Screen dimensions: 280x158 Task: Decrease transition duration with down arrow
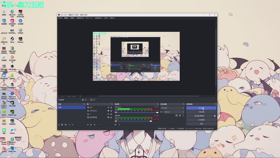pos(183,113)
